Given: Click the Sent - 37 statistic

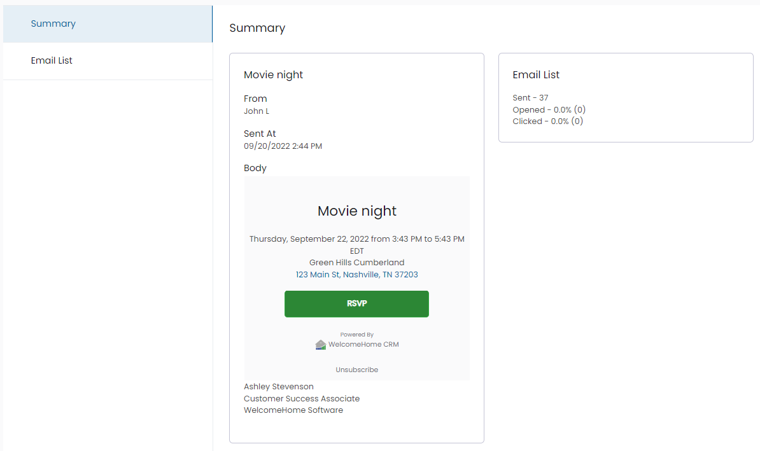Looking at the screenshot, I should [x=530, y=98].
